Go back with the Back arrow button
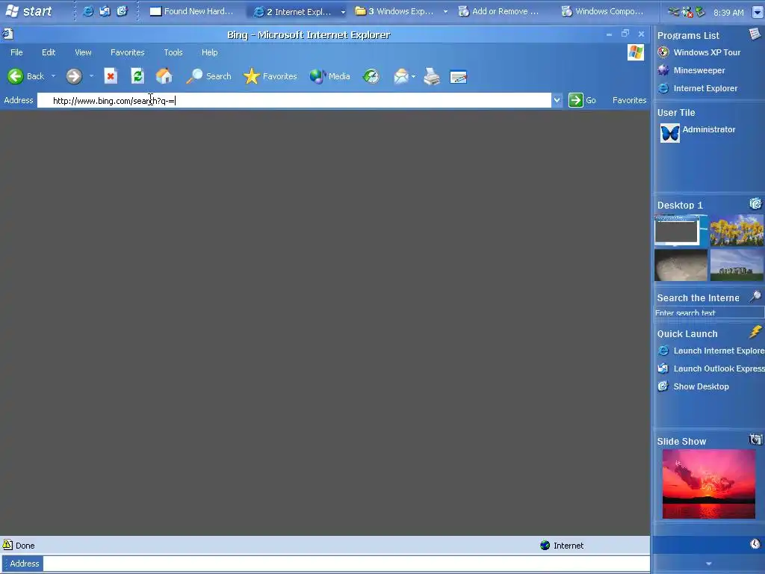Viewport: 765px width, 574px height. (x=26, y=76)
